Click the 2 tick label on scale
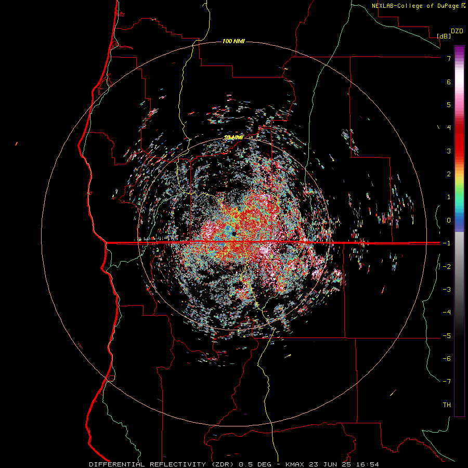The image size is (468, 468). [449, 174]
